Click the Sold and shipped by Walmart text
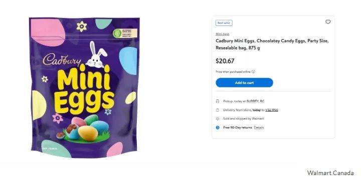 click(x=244, y=118)
